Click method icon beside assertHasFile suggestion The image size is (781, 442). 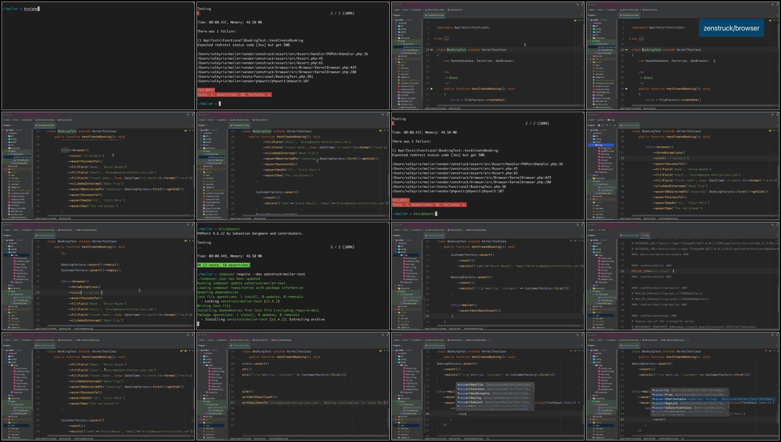[459, 385]
